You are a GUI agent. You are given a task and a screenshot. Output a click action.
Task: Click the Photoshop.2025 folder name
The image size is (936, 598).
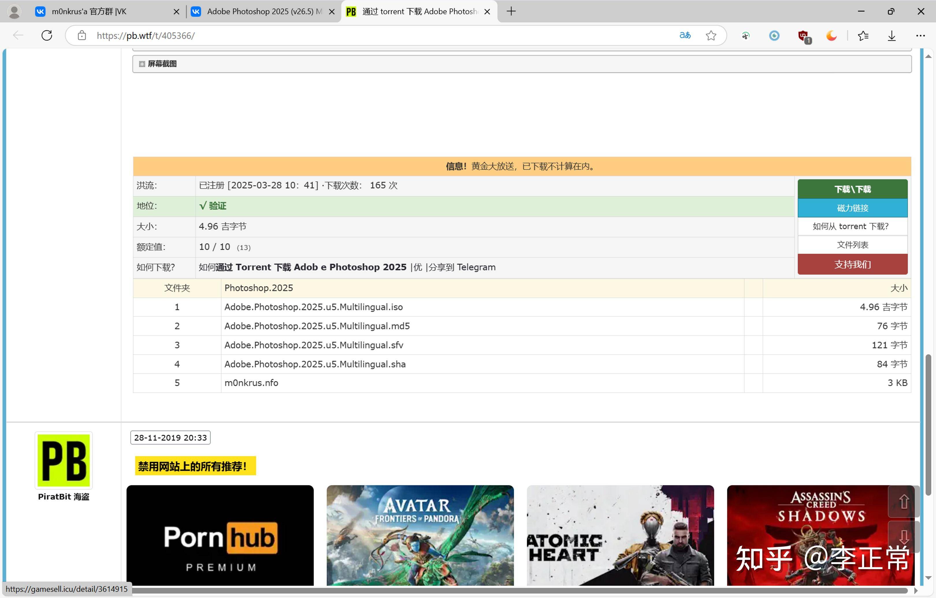[259, 288]
